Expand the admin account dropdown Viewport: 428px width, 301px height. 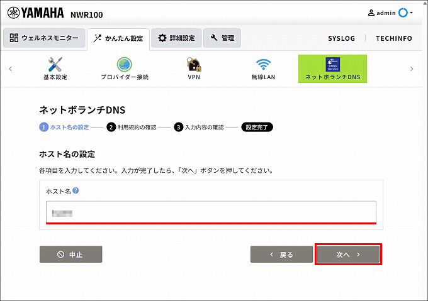pos(411,13)
